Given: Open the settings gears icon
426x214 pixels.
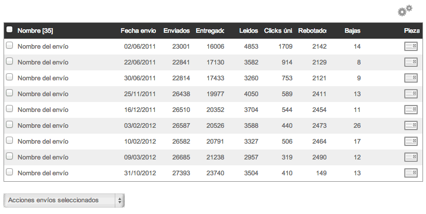Looking at the screenshot, I should click(x=405, y=11).
